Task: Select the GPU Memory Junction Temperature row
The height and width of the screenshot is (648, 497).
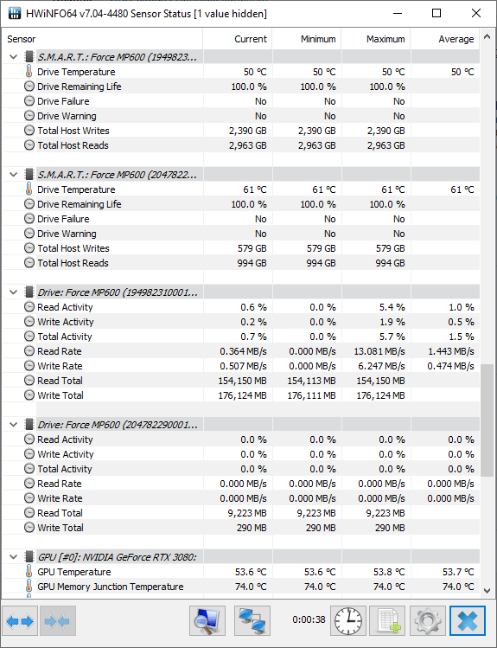Action: pyautogui.click(x=241, y=587)
